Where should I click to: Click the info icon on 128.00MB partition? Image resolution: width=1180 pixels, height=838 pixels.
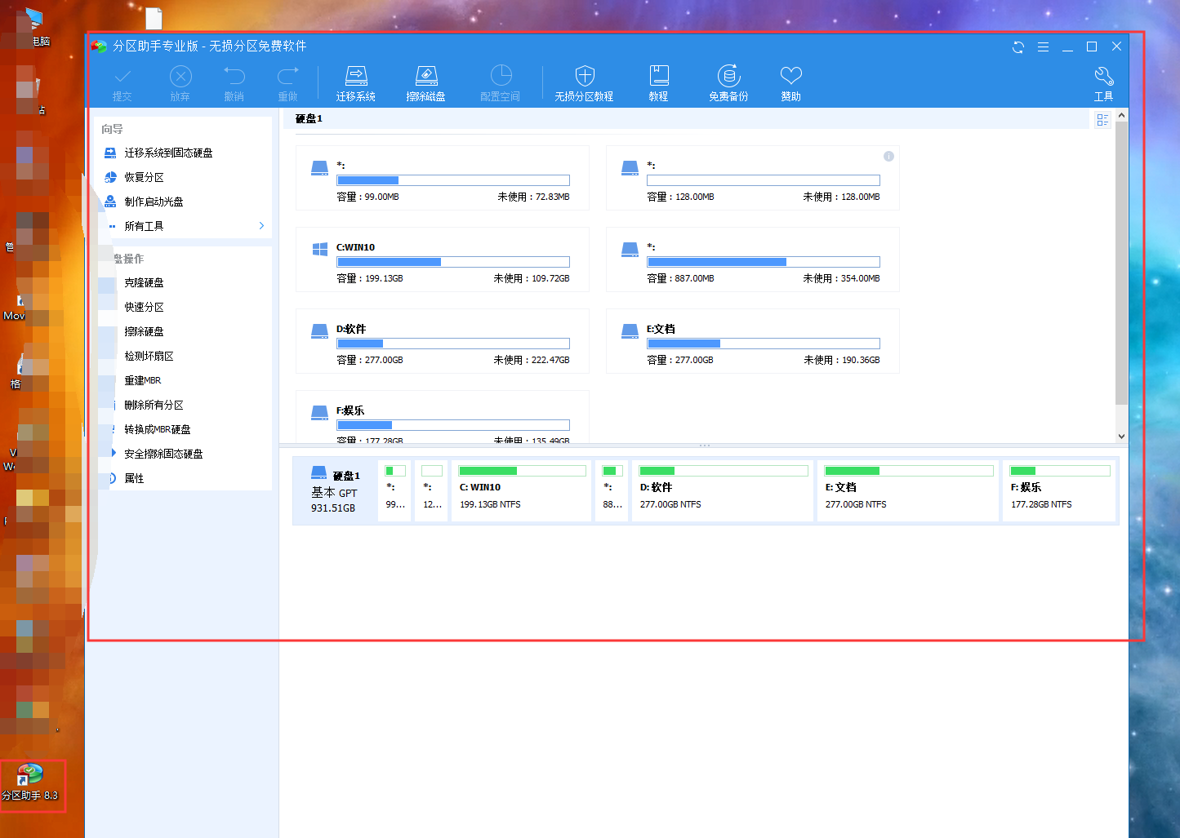click(x=888, y=156)
